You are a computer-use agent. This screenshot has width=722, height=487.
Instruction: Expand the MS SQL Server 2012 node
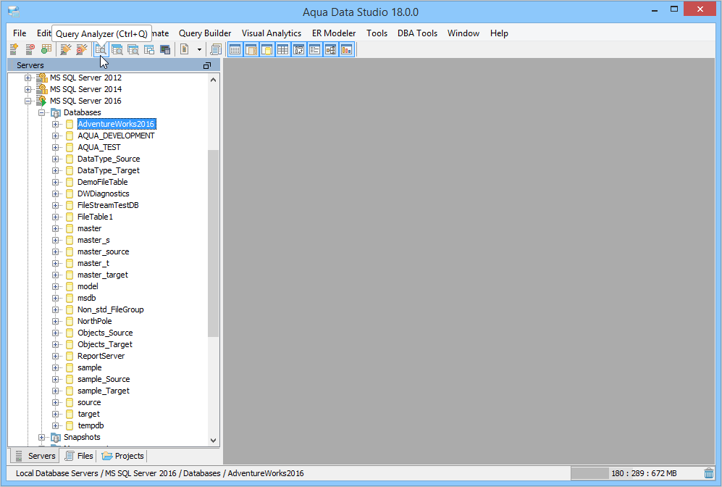click(28, 78)
